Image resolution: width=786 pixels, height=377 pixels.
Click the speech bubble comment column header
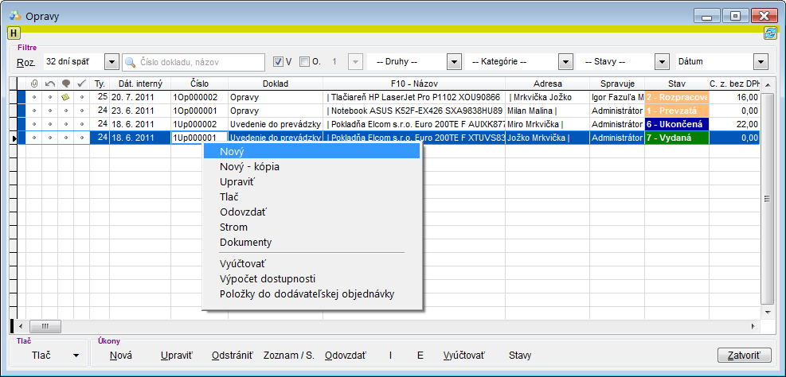[x=65, y=84]
